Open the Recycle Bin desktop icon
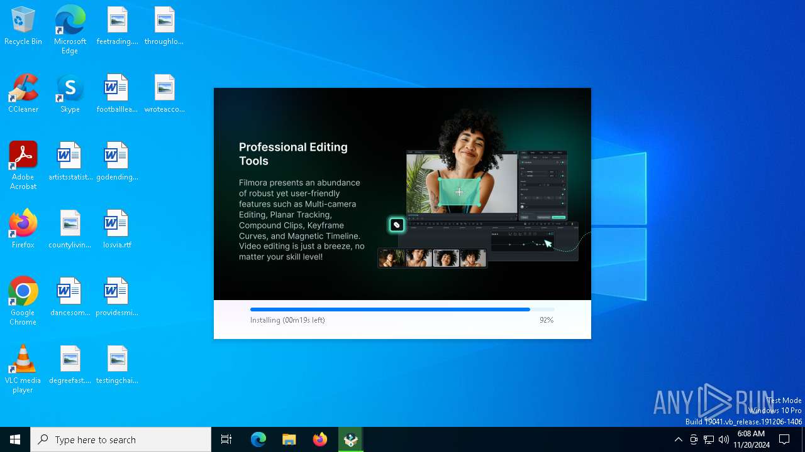 pos(23,26)
